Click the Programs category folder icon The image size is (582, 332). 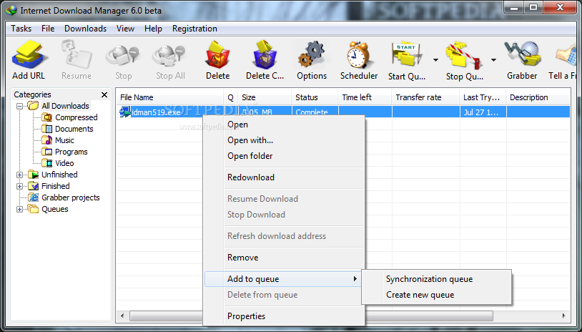(46, 152)
